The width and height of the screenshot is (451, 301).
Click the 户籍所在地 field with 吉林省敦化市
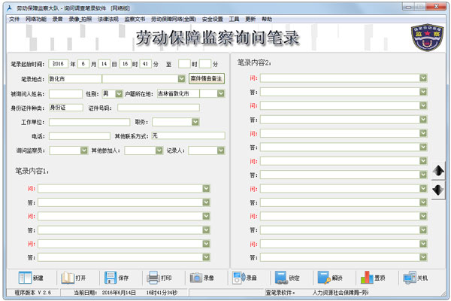pos(178,93)
